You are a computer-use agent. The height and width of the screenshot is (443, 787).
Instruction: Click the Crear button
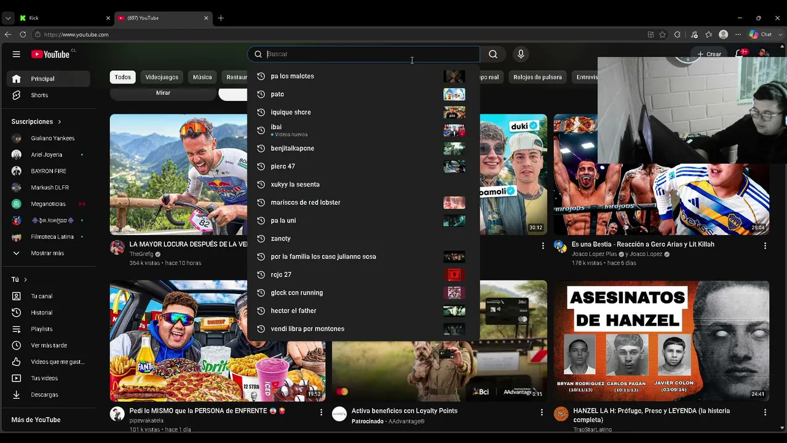pyautogui.click(x=709, y=54)
